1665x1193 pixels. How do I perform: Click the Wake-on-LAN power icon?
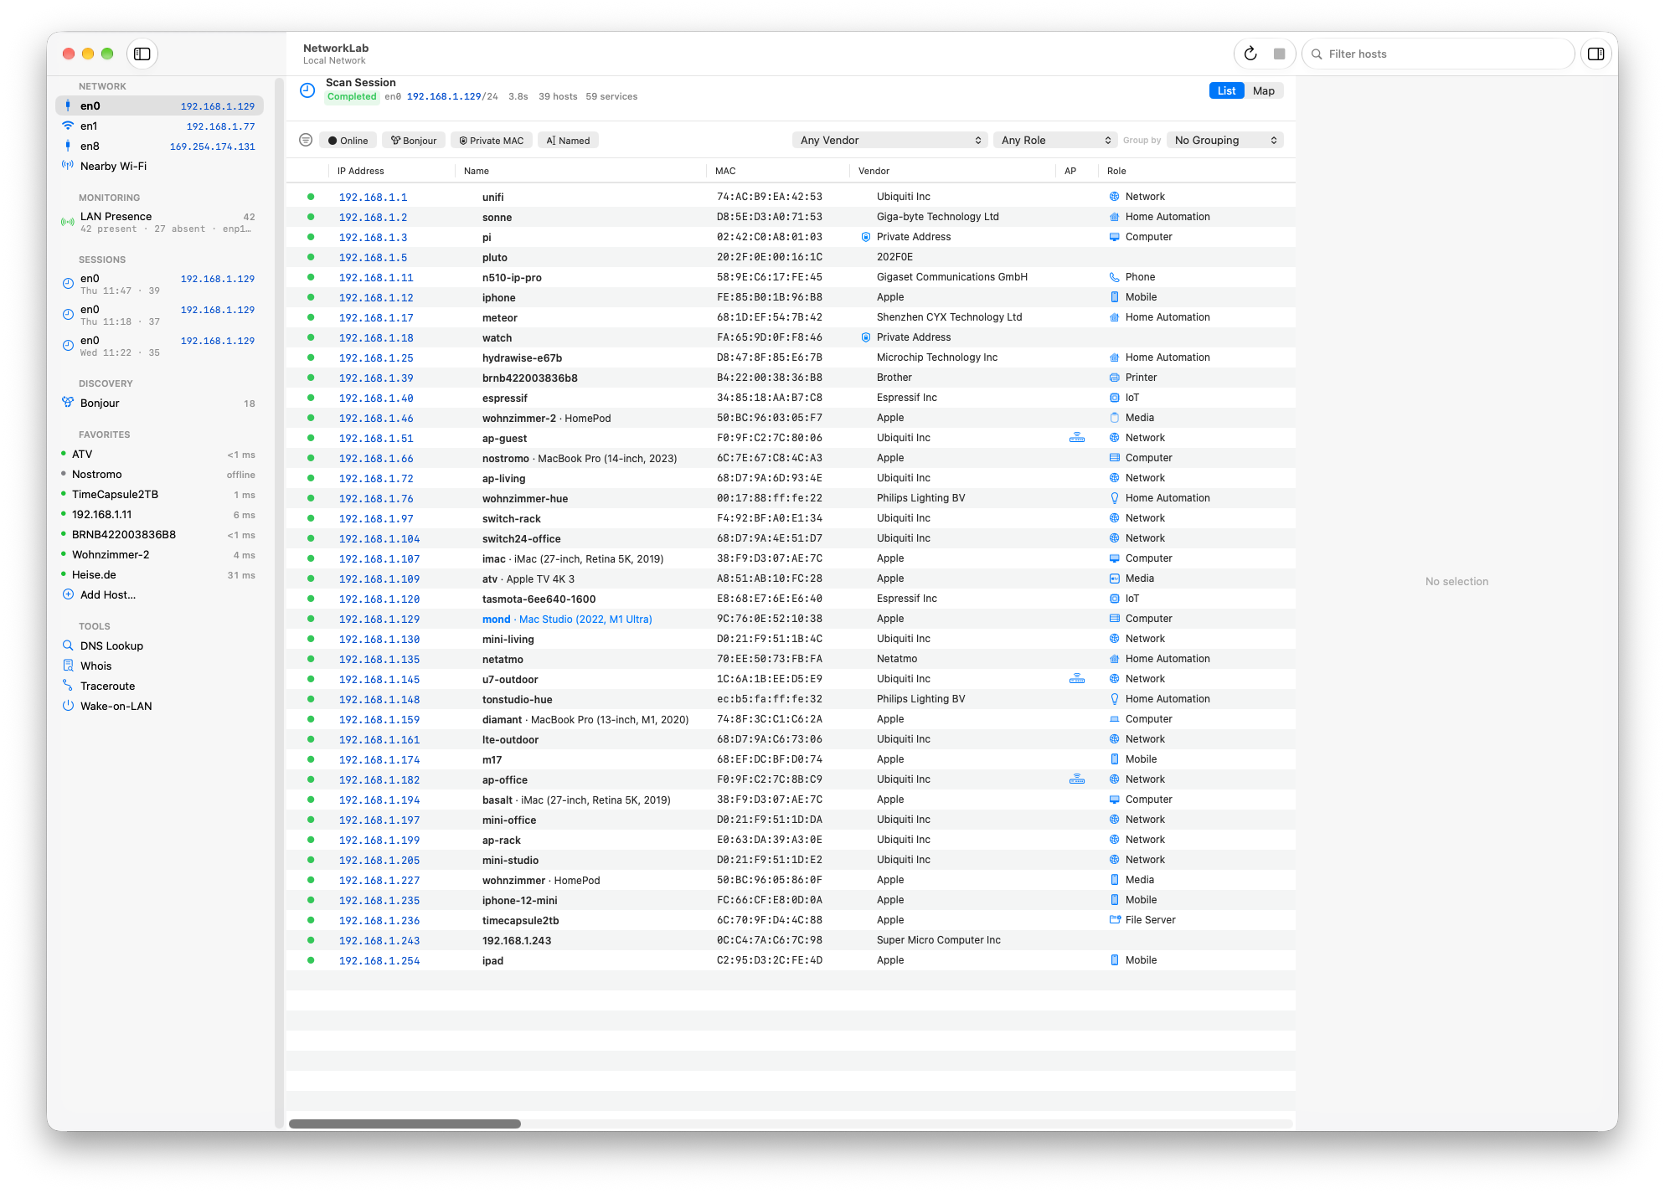68,706
